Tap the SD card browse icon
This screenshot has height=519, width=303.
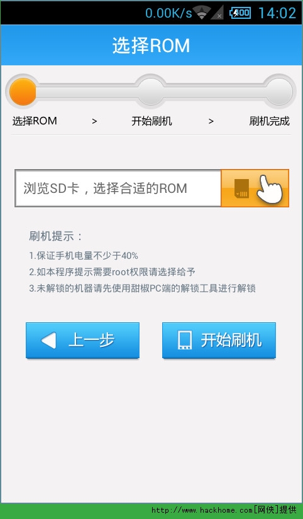click(x=241, y=188)
